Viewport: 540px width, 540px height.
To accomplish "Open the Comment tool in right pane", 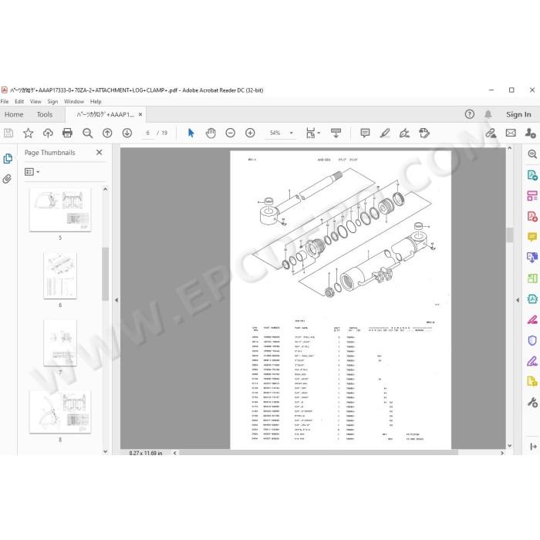I will coord(532,237).
